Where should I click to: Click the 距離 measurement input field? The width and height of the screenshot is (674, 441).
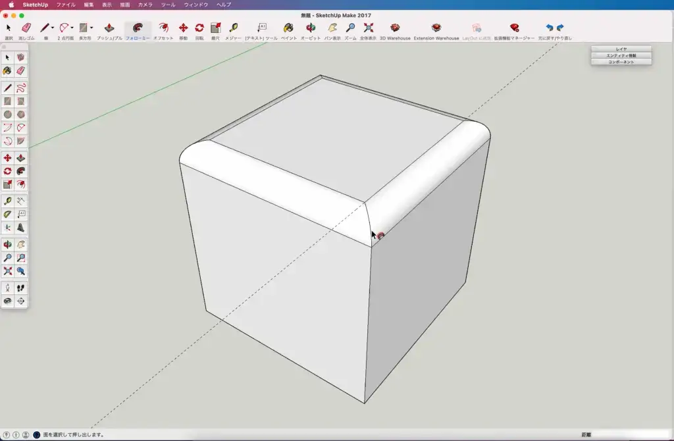(x=631, y=434)
